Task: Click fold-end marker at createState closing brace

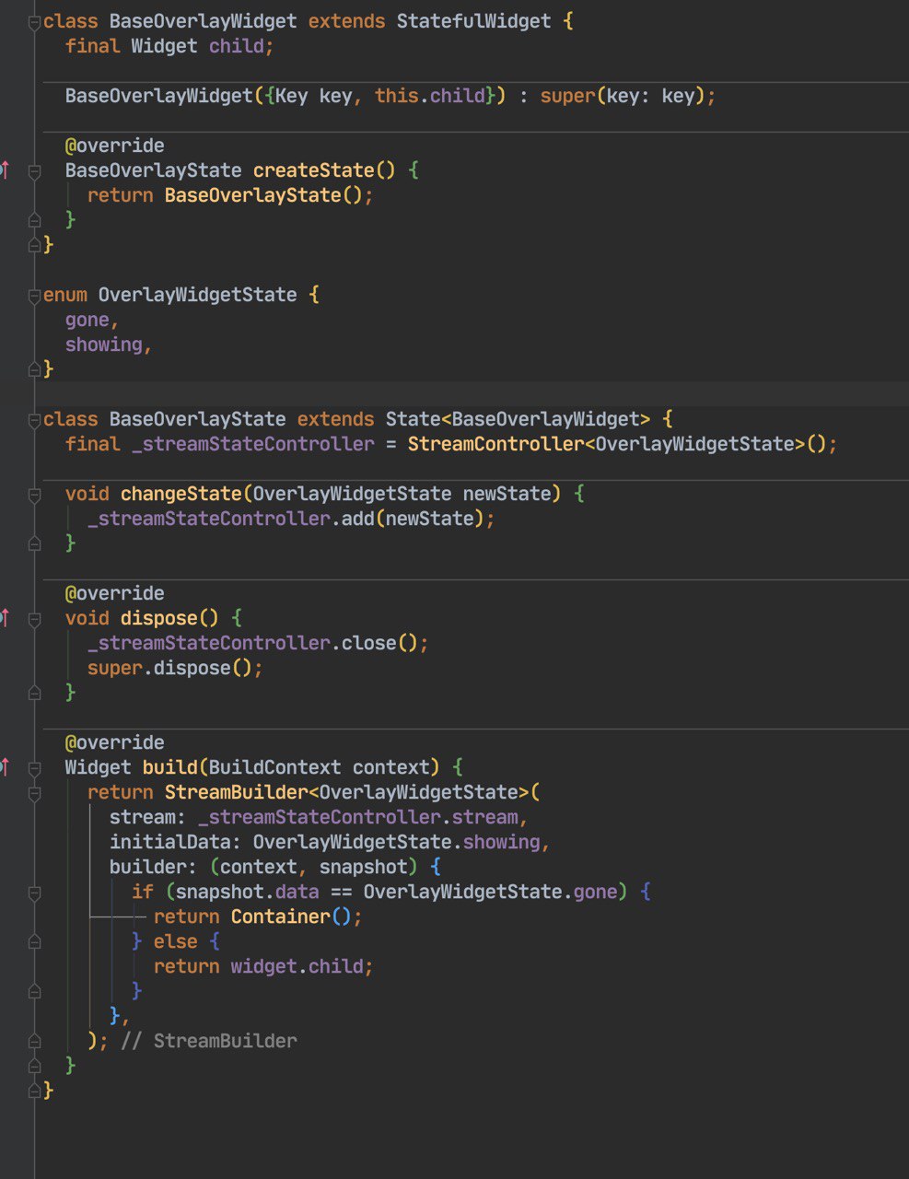Action: 34,220
